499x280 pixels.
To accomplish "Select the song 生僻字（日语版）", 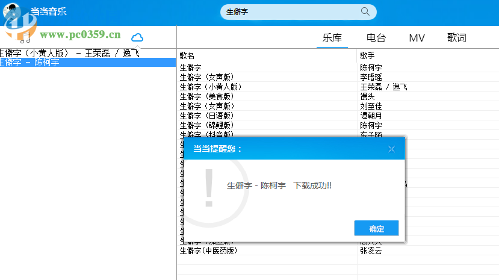I will [207, 116].
